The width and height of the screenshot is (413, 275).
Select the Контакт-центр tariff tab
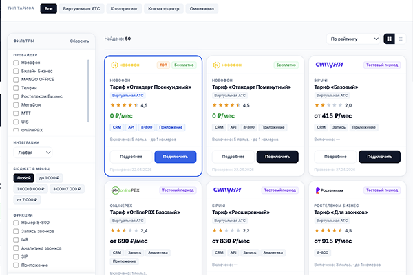click(164, 9)
